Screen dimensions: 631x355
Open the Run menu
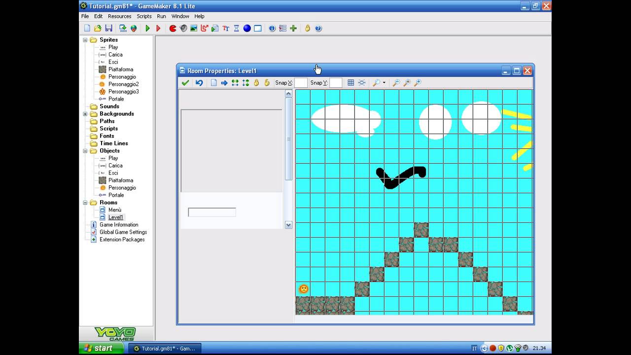(162, 16)
